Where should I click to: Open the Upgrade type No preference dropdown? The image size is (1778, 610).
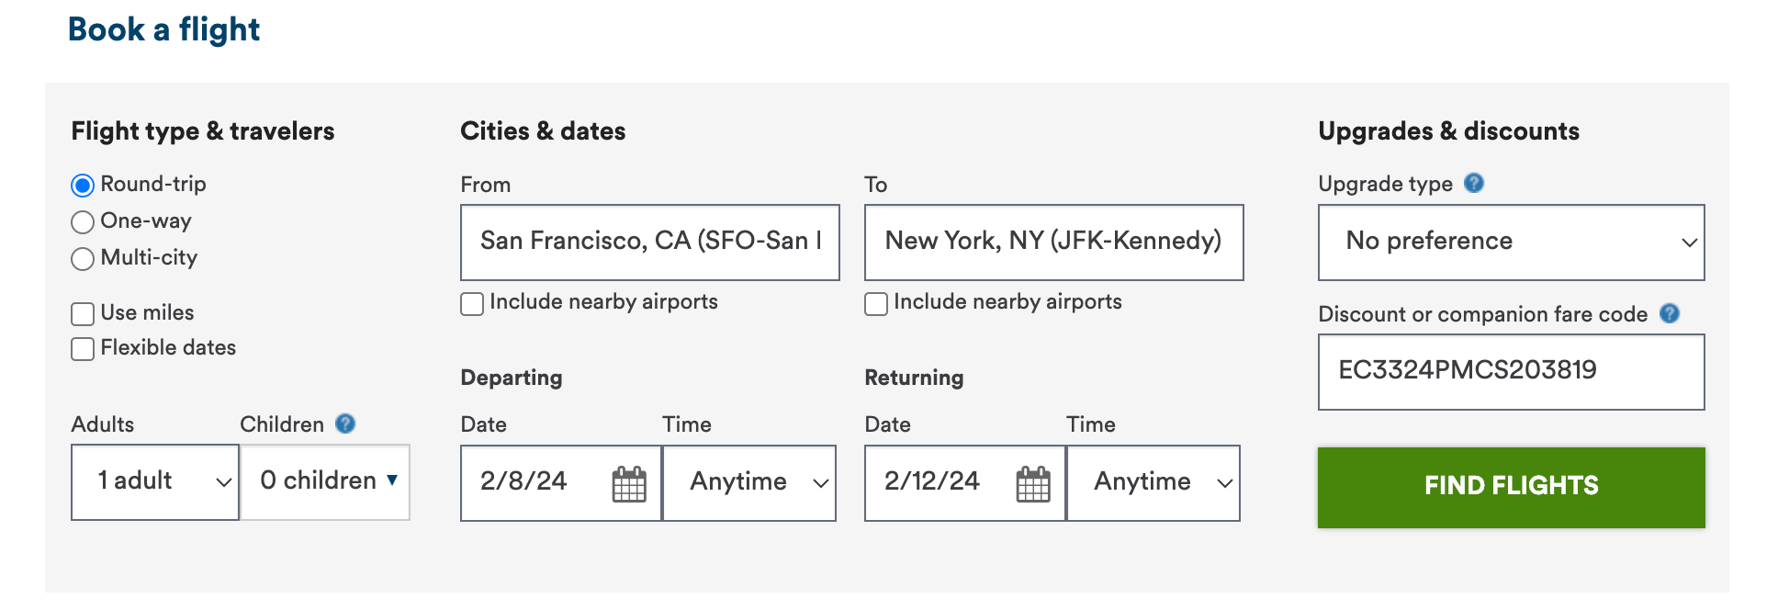coord(1511,243)
